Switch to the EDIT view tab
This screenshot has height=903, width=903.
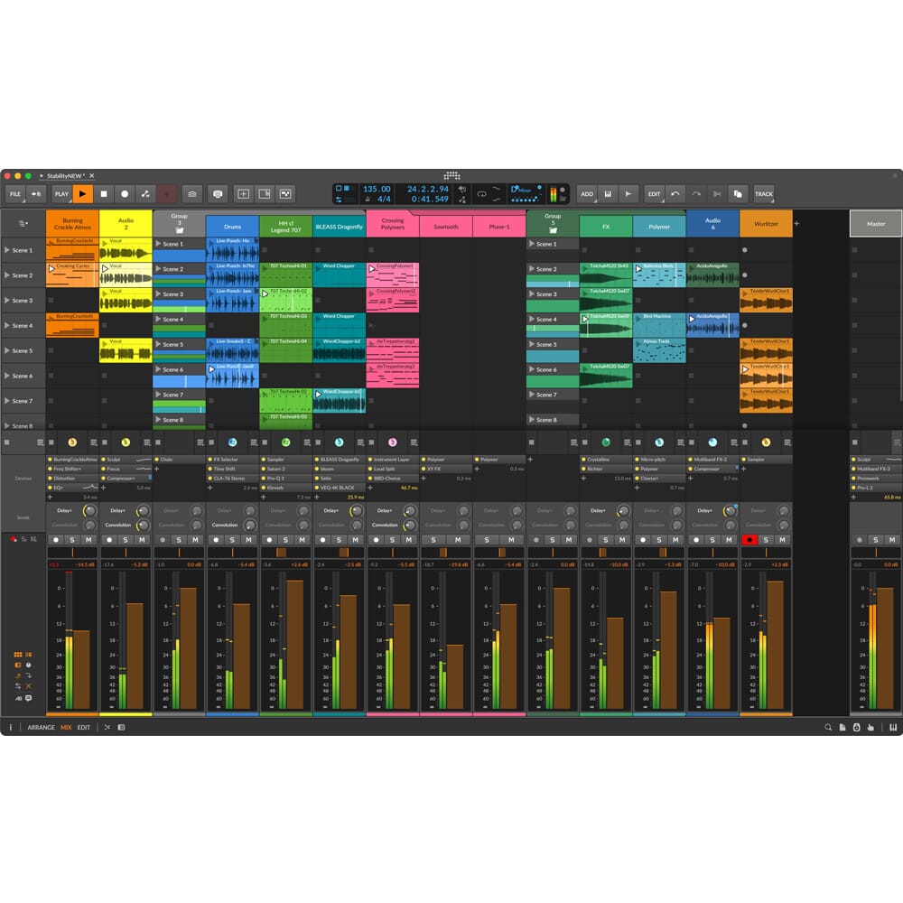coord(83,727)
